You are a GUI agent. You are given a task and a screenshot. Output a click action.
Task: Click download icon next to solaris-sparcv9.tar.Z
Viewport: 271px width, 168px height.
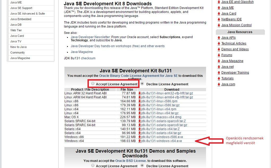point(139,121)
